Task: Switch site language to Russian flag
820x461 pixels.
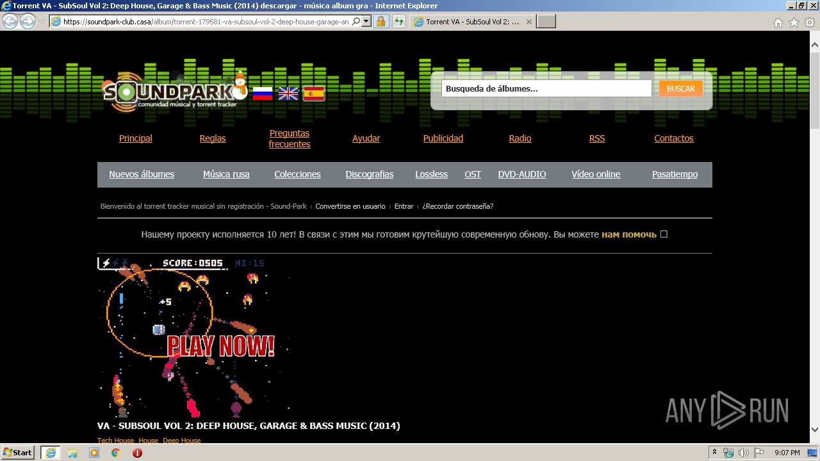Action: [263, 93]
